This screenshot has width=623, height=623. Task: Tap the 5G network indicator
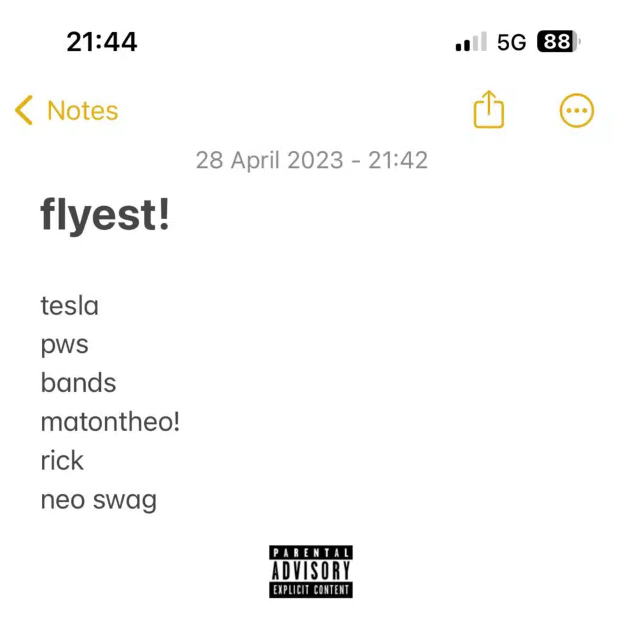(x=511, y=42)
